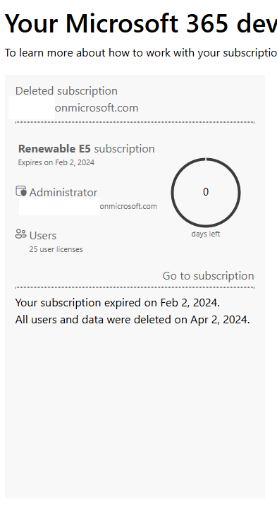Click the users and data deleted message
The image size is (277, 509).
tap(133, 320)
